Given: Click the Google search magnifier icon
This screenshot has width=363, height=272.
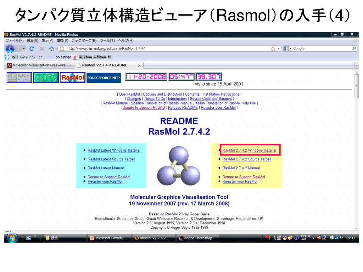Looking at the screenshot, I should tap(354, 49).
